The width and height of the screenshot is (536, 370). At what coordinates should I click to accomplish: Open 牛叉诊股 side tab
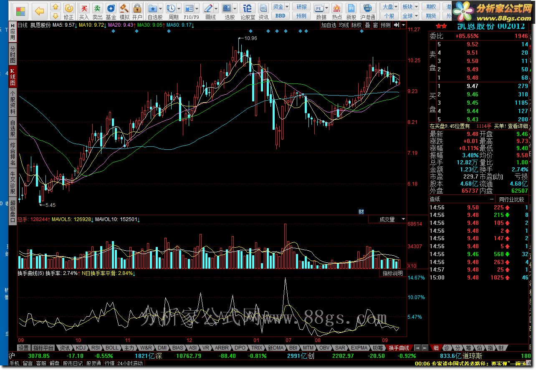click(x=13, y=182)
